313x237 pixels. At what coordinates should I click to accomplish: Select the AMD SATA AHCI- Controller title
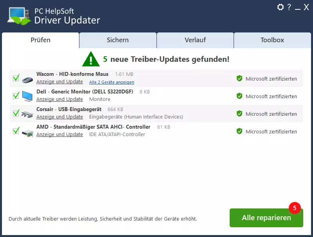click(x=93, y=127)
